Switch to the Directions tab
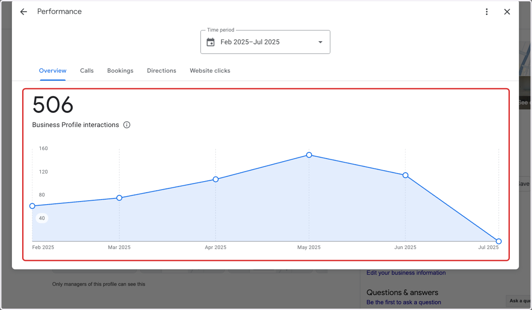The image size is (532, 310). [161, 71]
